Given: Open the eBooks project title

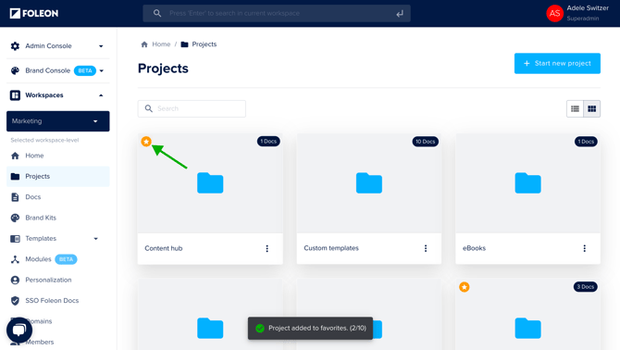Looking at the screenshot, I should click(474, 248).
